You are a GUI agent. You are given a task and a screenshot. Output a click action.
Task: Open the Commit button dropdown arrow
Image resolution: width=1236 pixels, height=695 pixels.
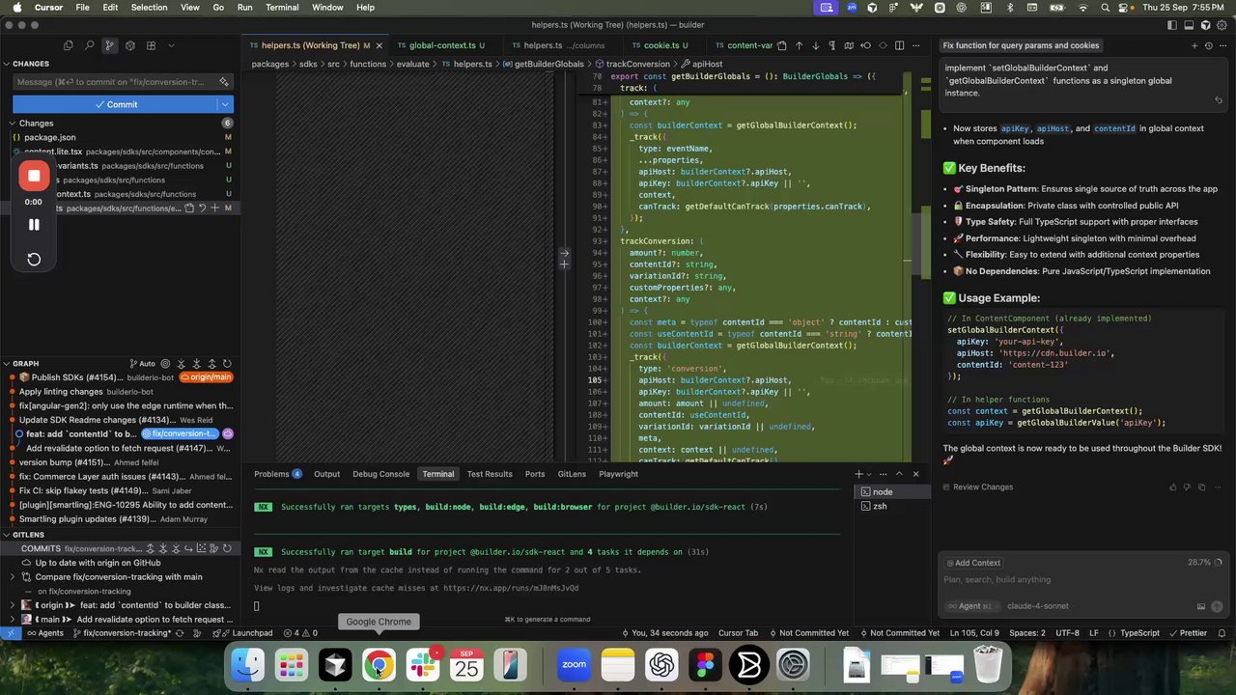(x=225, y=104)
